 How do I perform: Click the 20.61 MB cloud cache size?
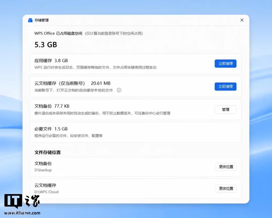tap(100, 83)
